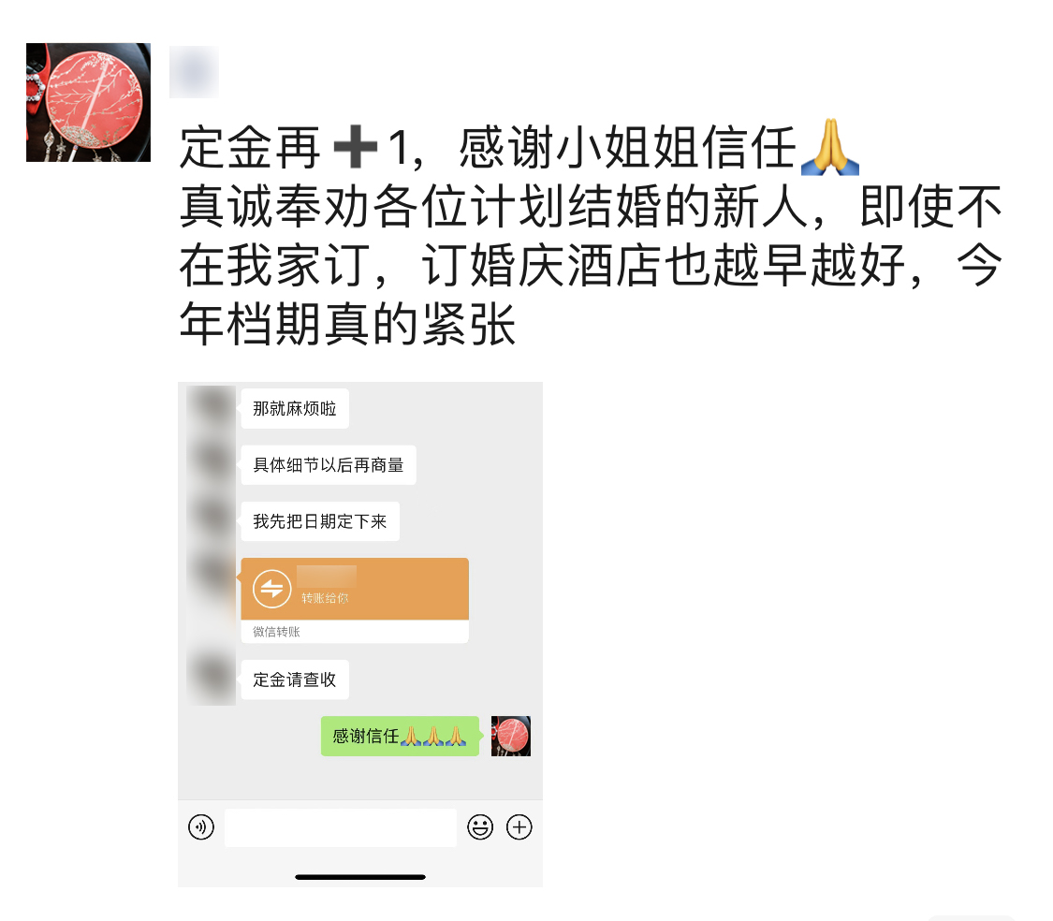Tap the voice input icon
1053x921 pixels.
201,827
